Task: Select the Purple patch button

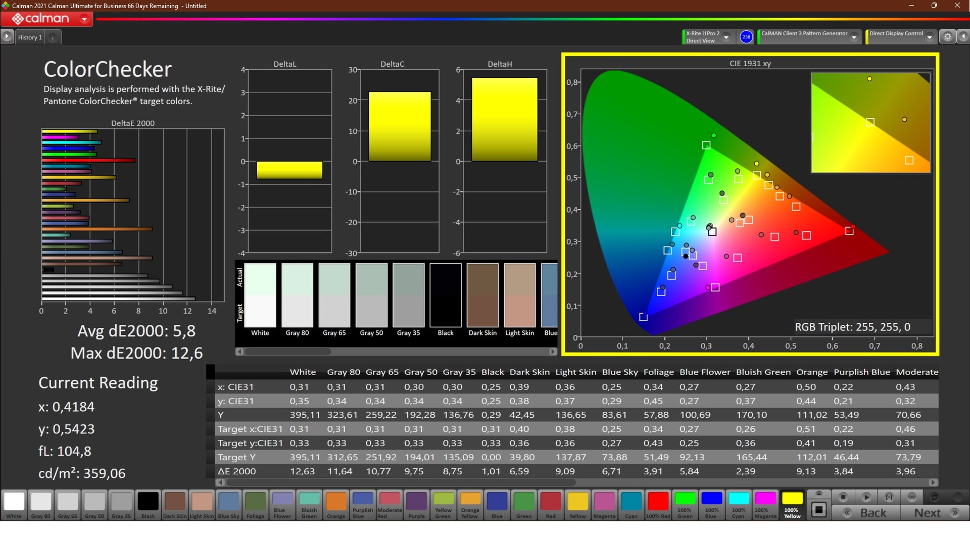Action: [x=416, y=505]
